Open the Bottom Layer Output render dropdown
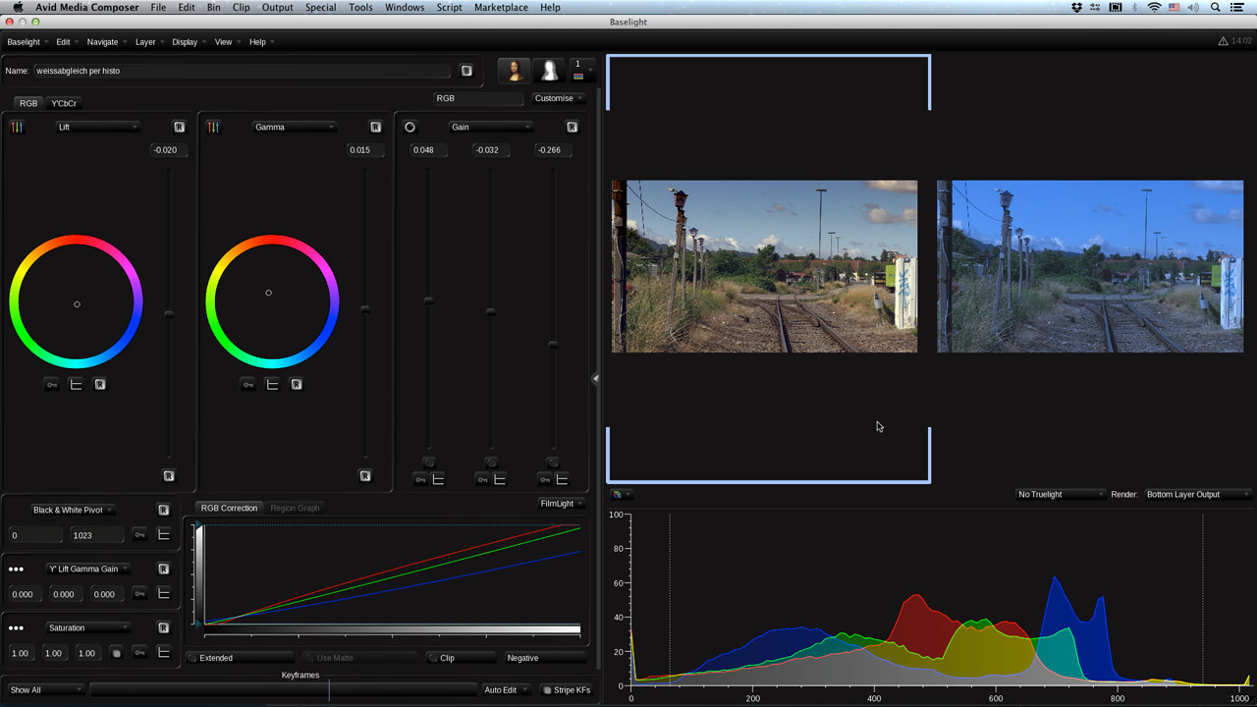 click(1196, 494)
